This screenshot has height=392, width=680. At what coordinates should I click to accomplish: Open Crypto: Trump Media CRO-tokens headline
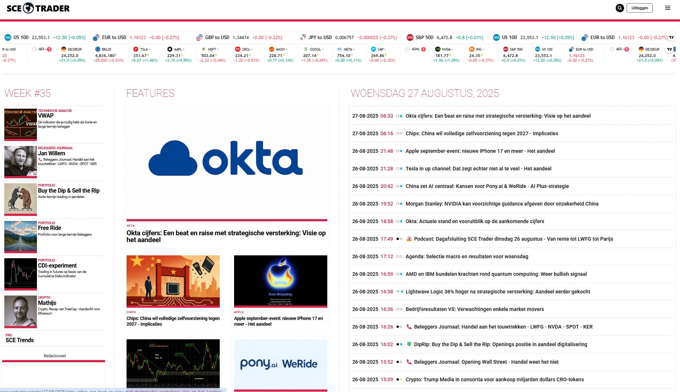coord(495,379)
